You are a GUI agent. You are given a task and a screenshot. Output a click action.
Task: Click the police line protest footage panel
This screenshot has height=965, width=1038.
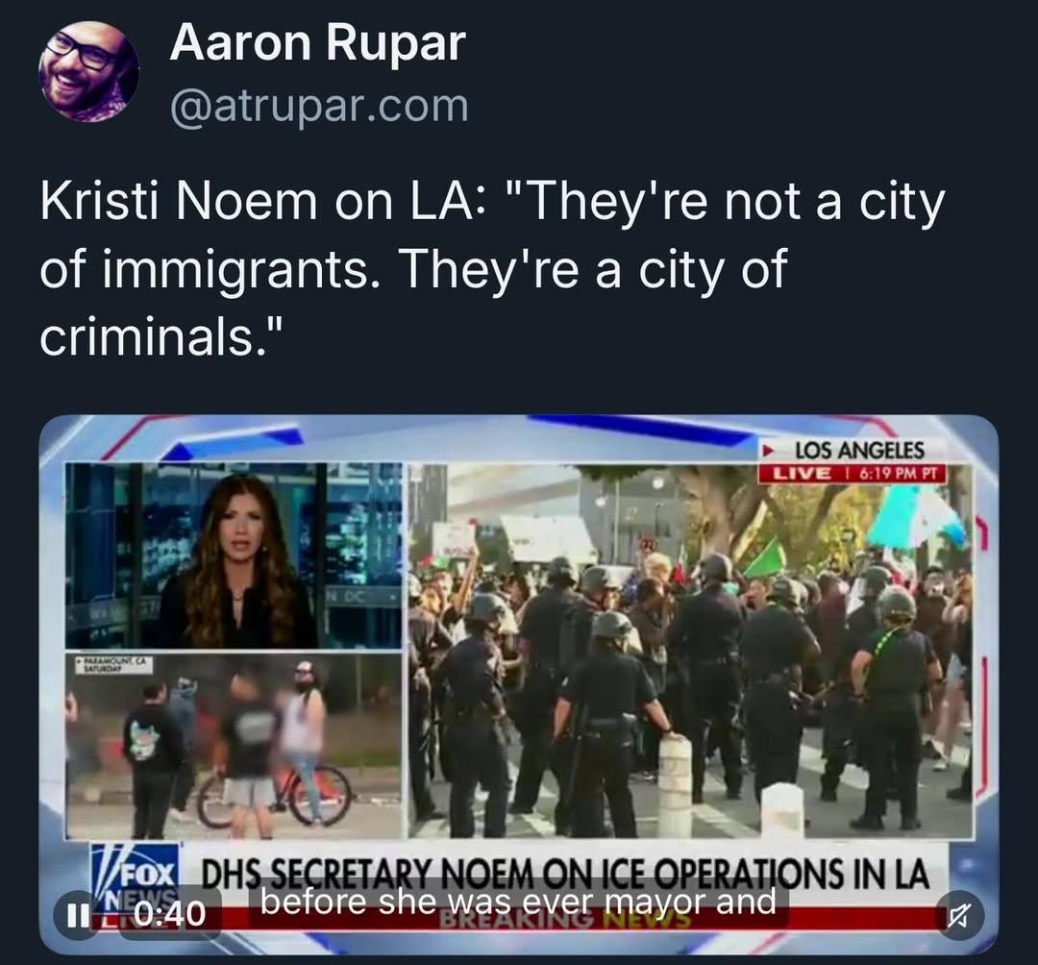tap(690, 651)
